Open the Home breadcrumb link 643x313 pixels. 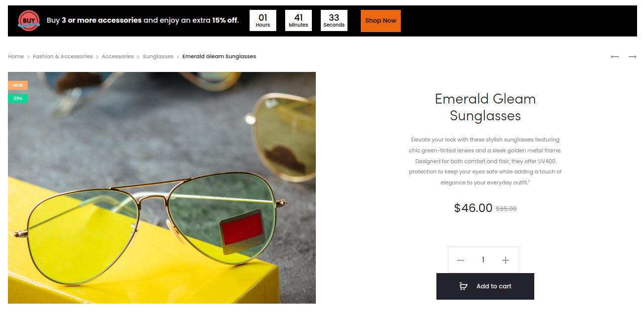pos(16,56)
